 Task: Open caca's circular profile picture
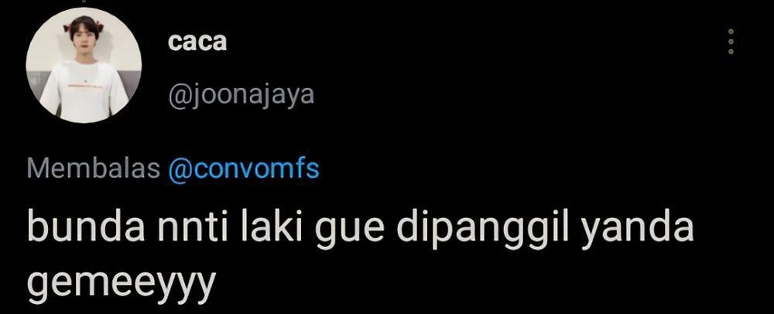click(84, 66)
